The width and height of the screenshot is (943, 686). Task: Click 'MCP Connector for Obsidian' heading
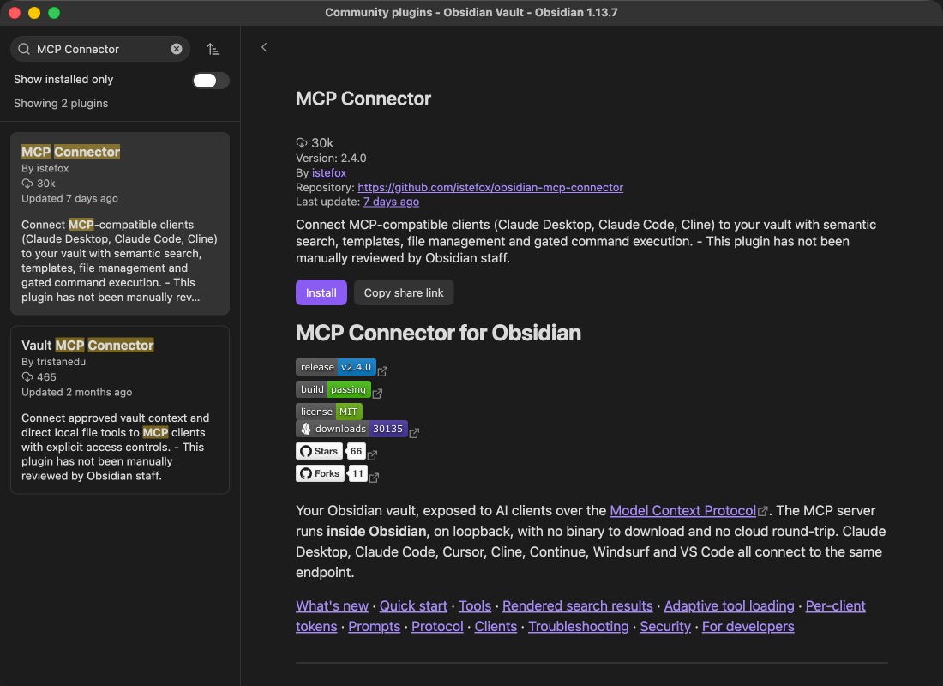pyautogui.click(x=438, y=333)
